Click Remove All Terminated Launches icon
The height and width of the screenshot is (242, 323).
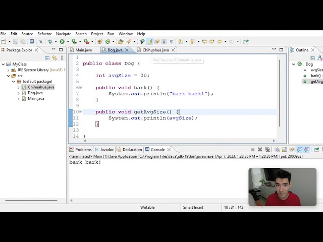click(267, 150)
